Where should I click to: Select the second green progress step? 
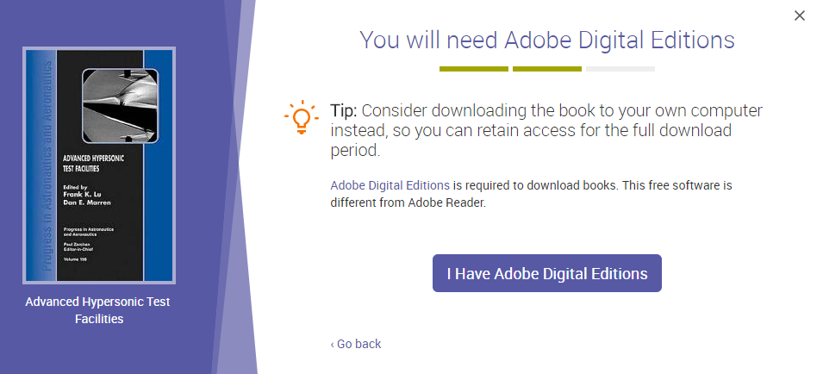[x=546, y=69]
